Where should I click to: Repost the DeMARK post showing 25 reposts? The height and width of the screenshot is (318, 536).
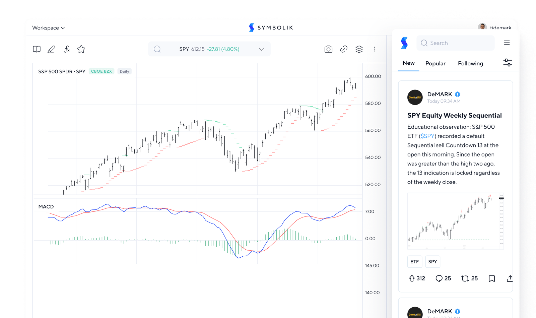pos(469,278)
